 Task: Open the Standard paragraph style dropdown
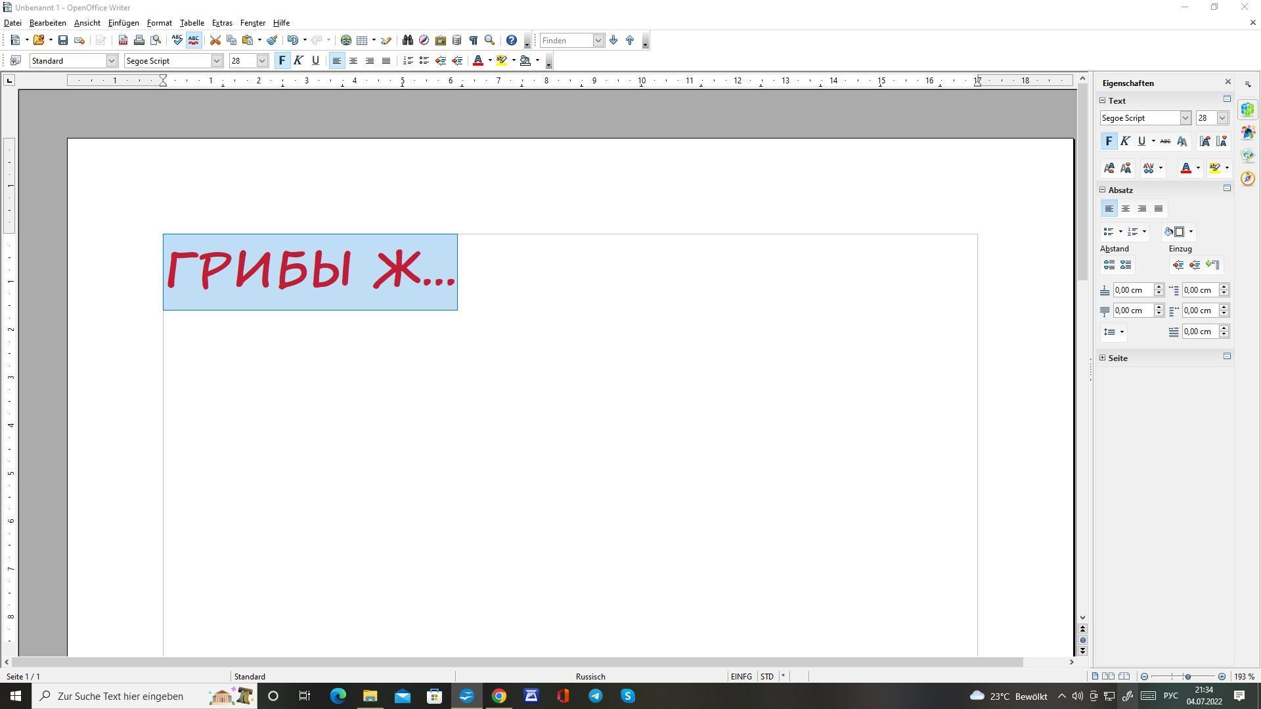[112, 61]
